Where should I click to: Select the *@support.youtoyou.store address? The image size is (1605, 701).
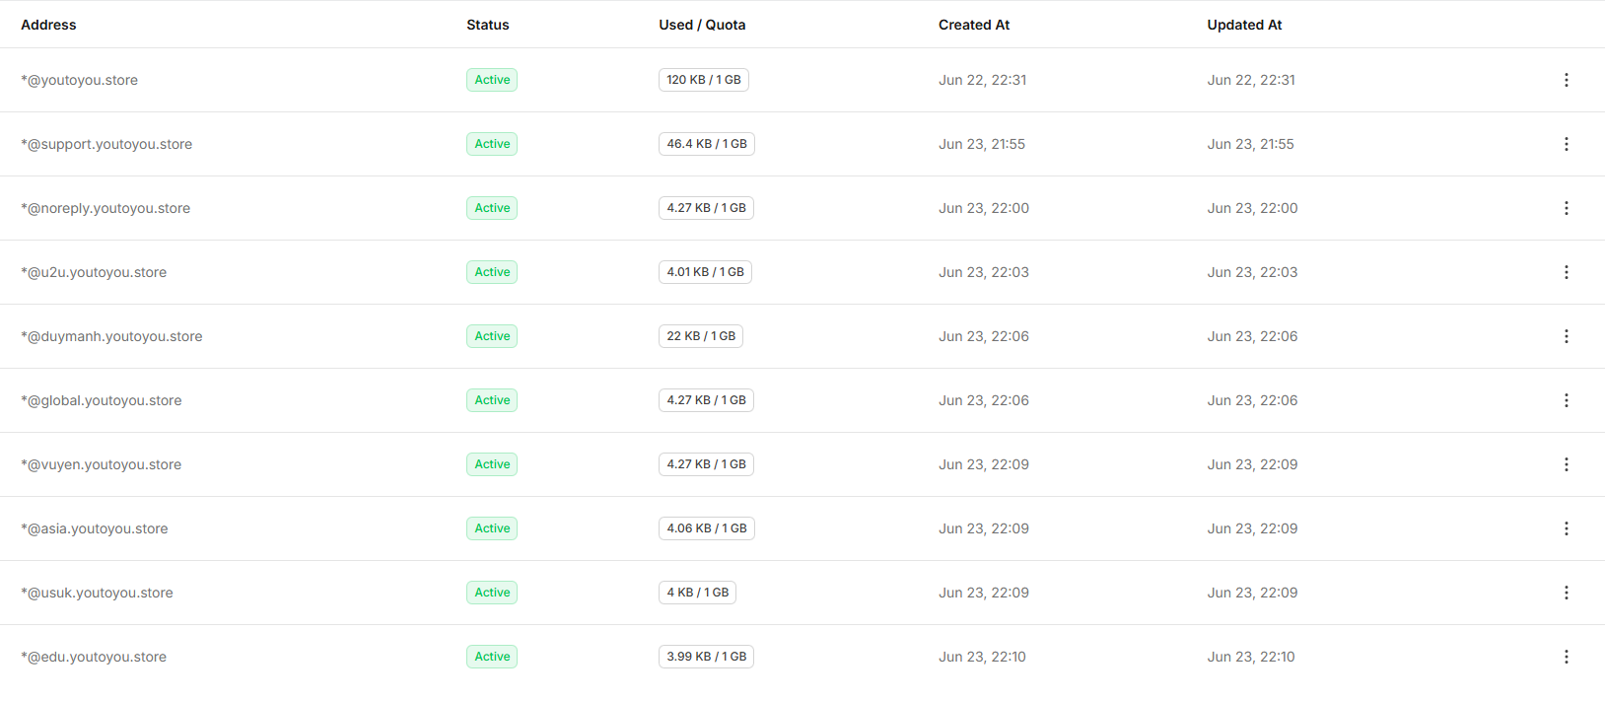[x=106, y=144]
